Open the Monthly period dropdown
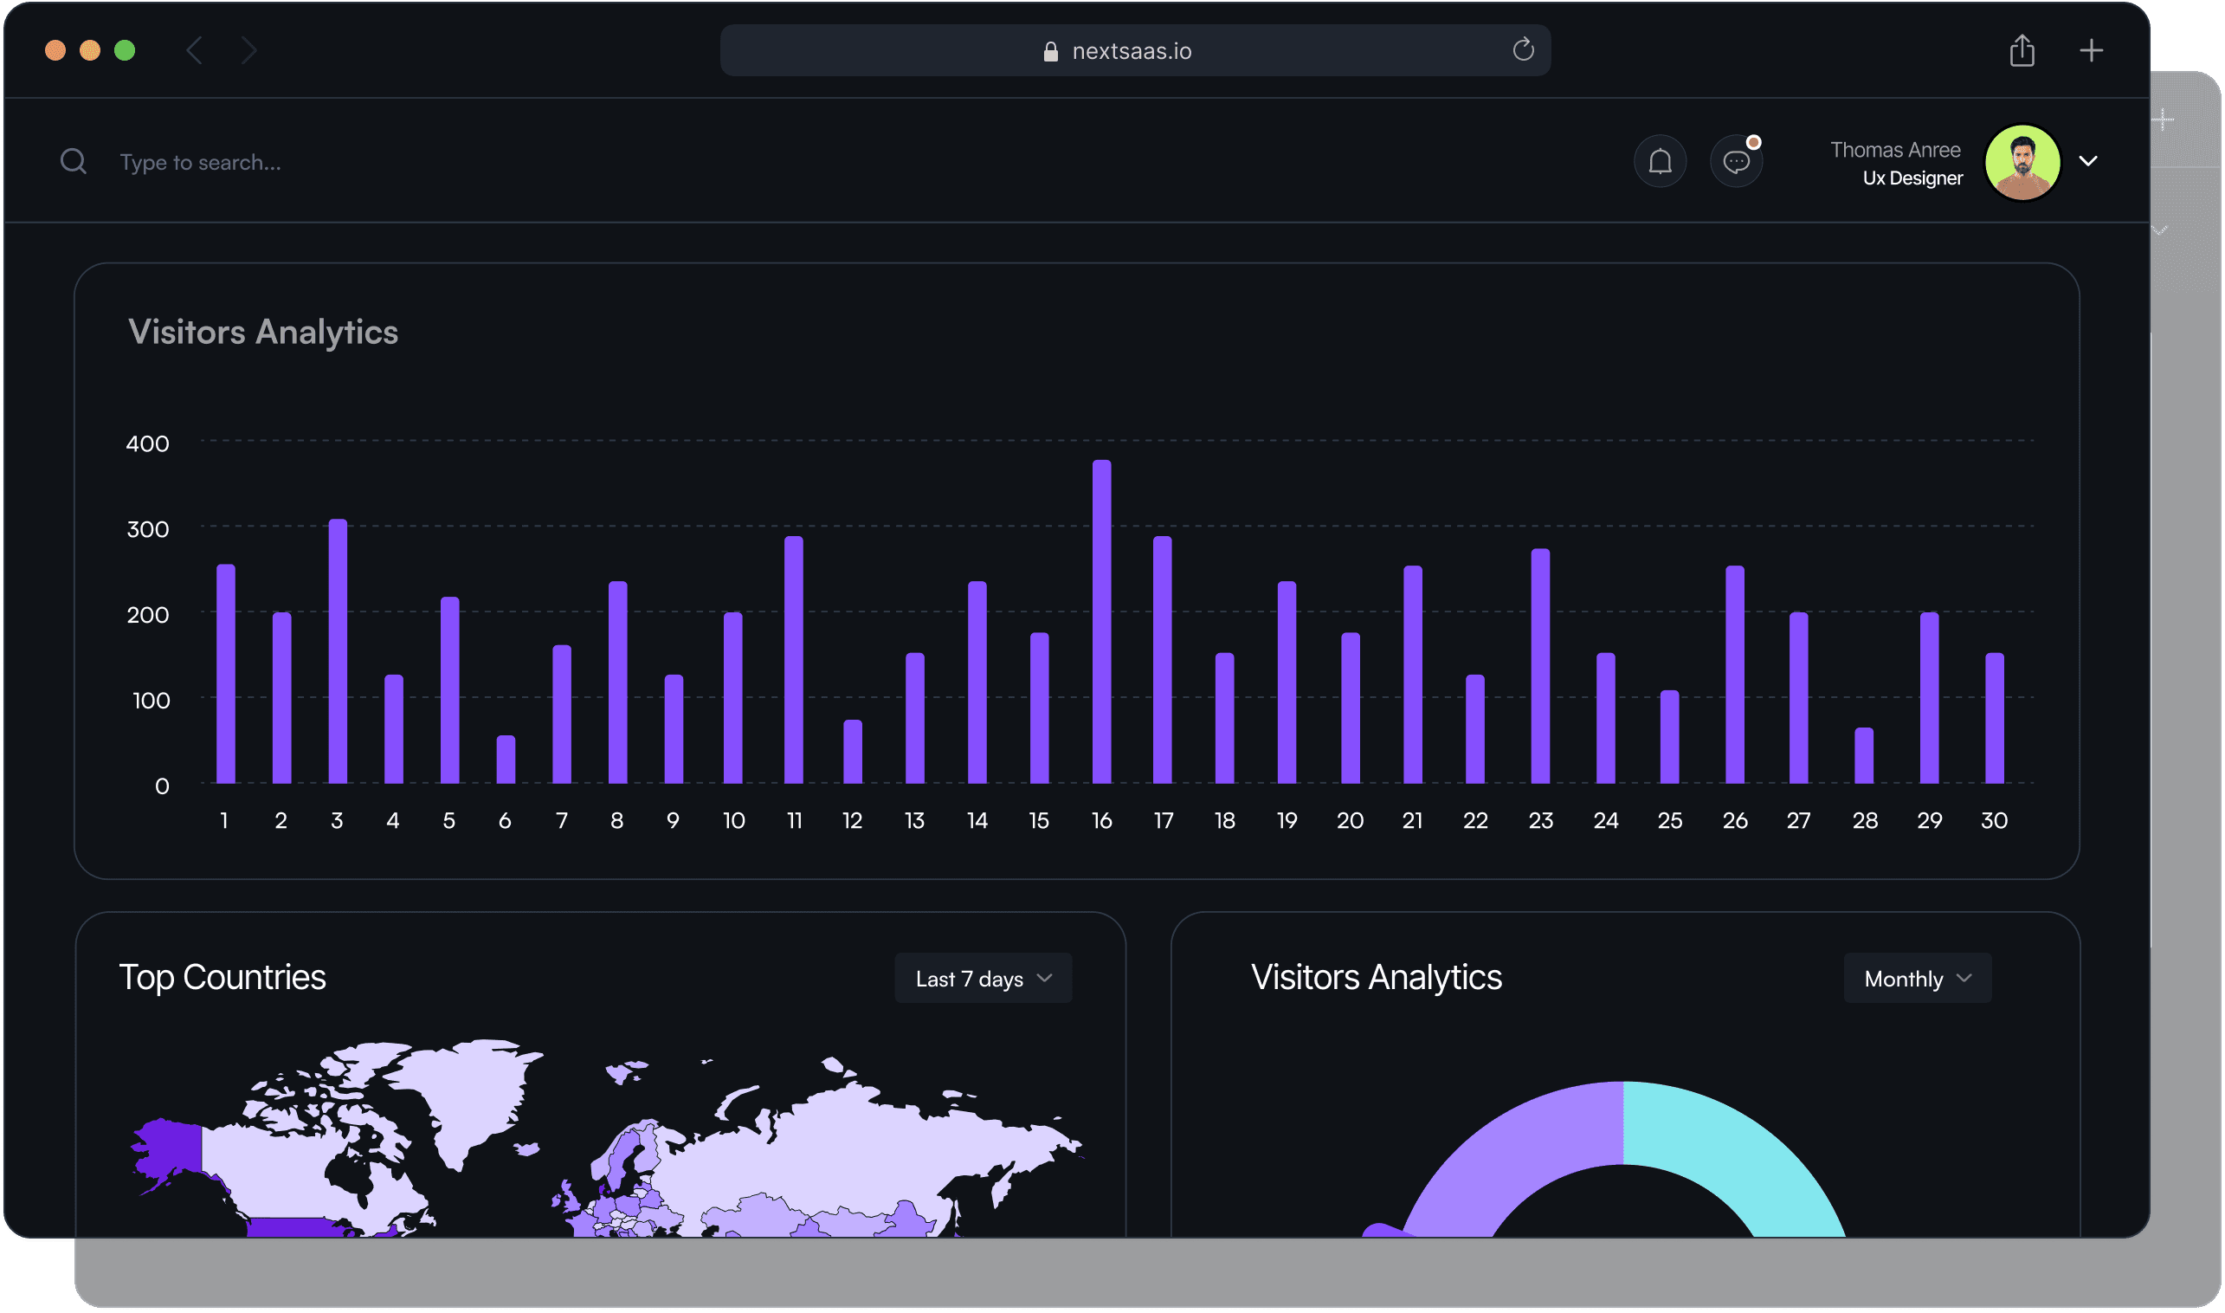 point(1917,979)
